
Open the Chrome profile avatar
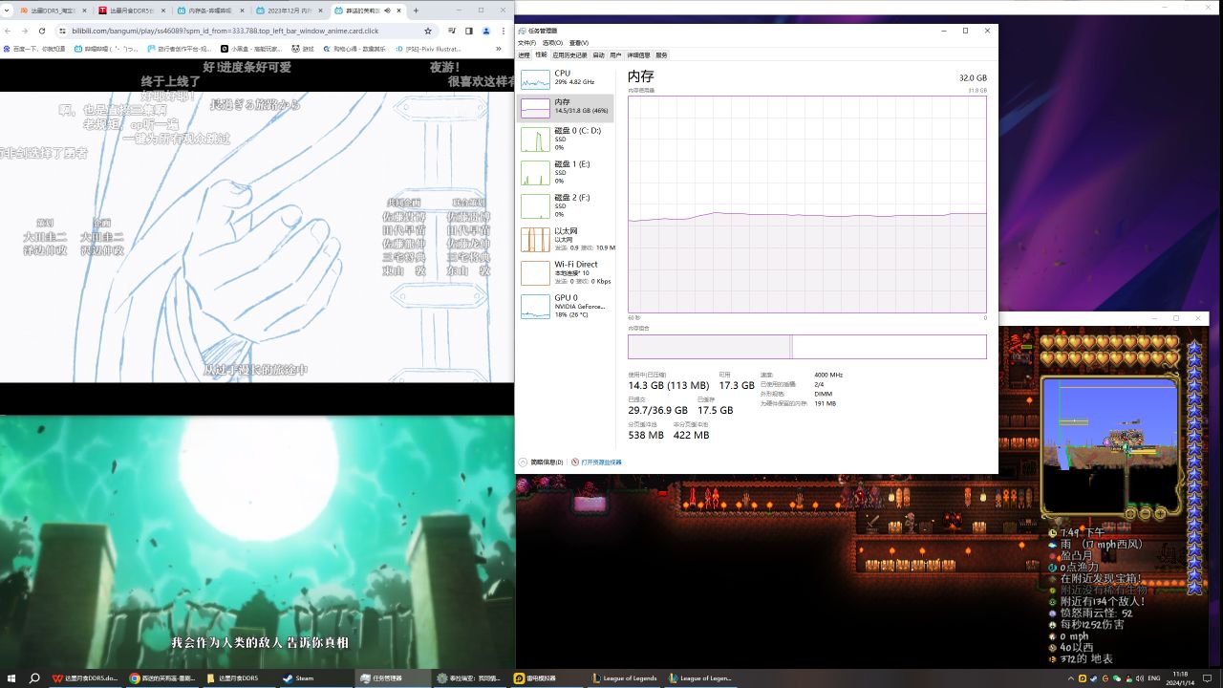click(486, 31)
